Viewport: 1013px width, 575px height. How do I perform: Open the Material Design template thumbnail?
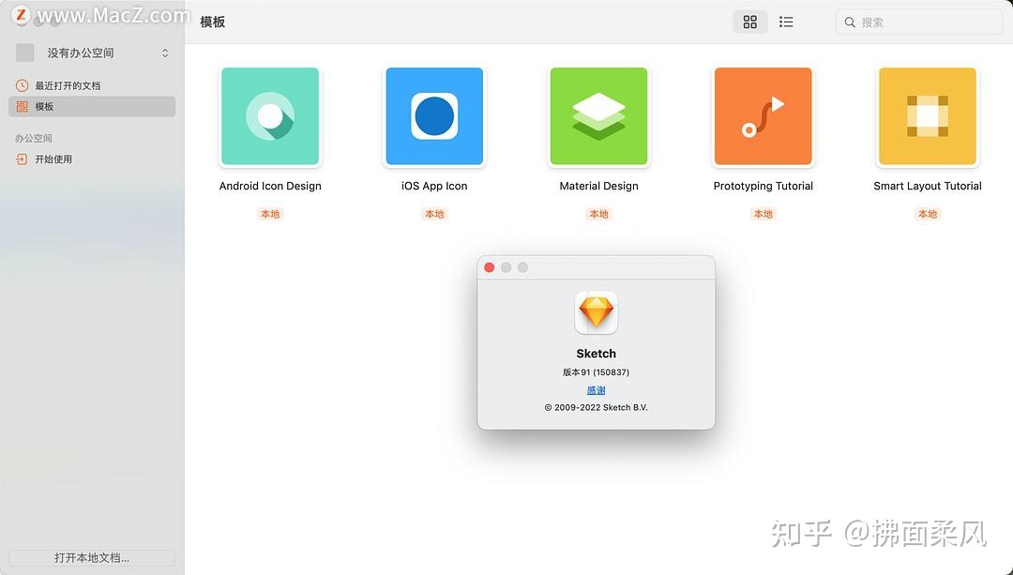[x=598, y=116]
